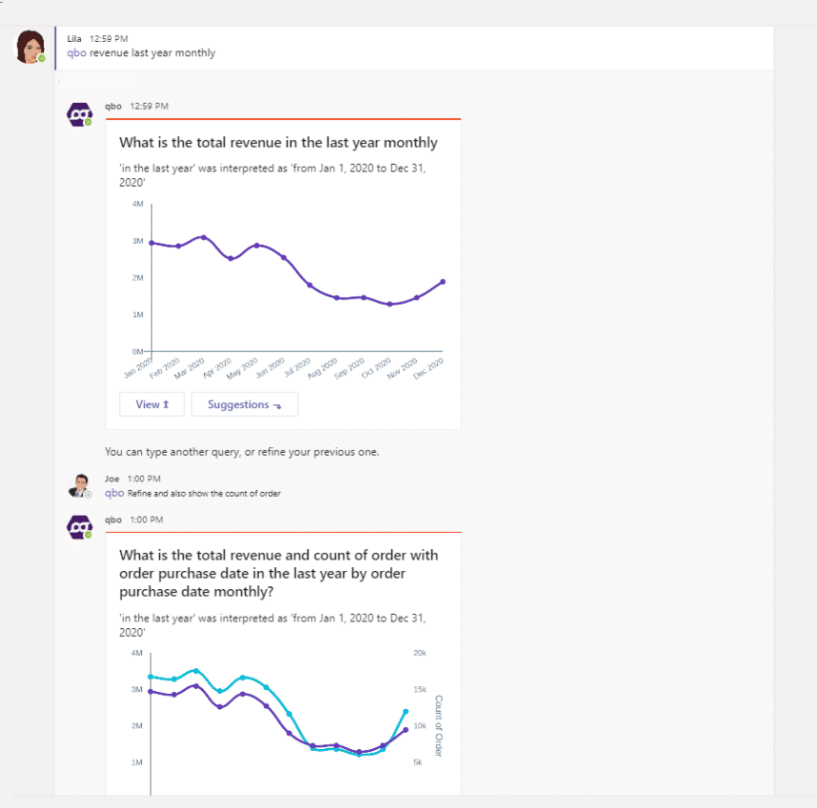Click the qbo bot avatar at 1:00 PM
The image size is (817, 808).
coord(80,527)
